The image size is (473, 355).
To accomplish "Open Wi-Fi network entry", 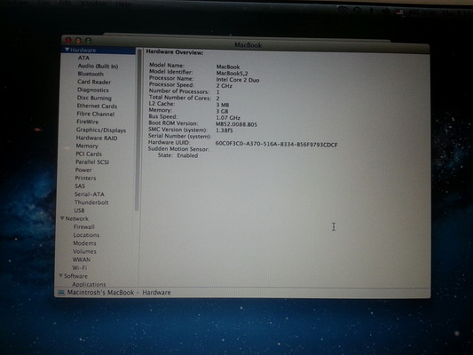I will click(80, 267).
